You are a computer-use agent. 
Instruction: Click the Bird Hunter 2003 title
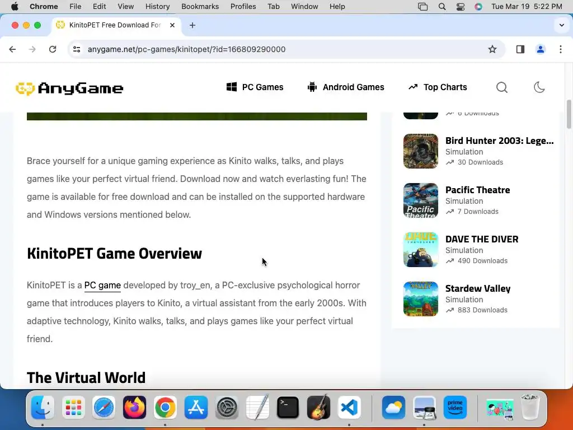pos(499,141)
